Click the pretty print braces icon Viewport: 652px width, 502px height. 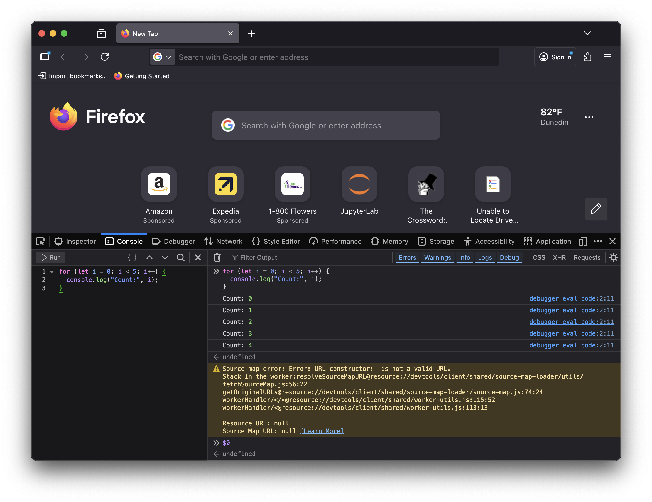click(x=132, y=257)
